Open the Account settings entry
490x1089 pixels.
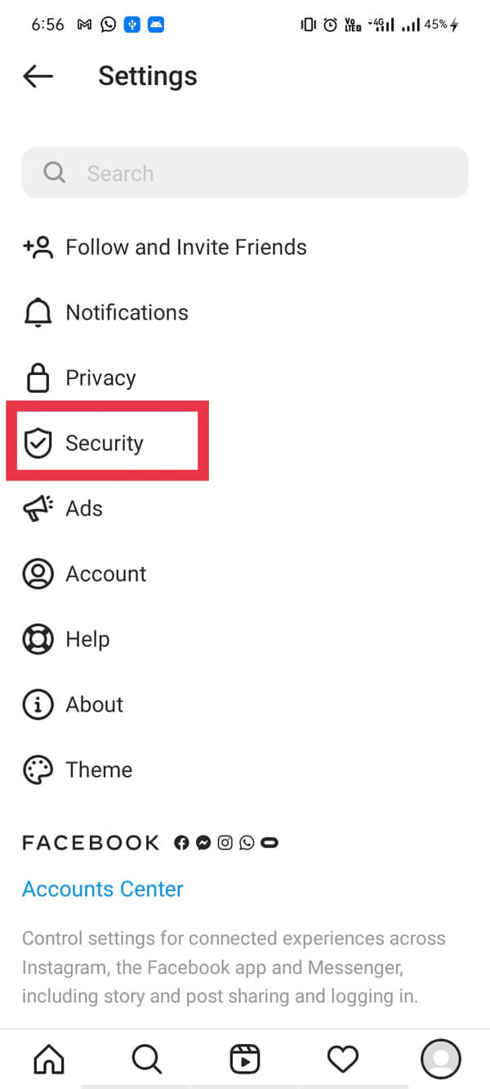(106, 574)
